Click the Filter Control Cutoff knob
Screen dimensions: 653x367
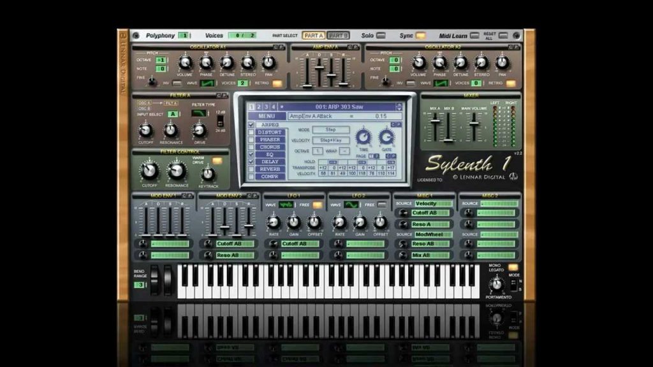149,171
